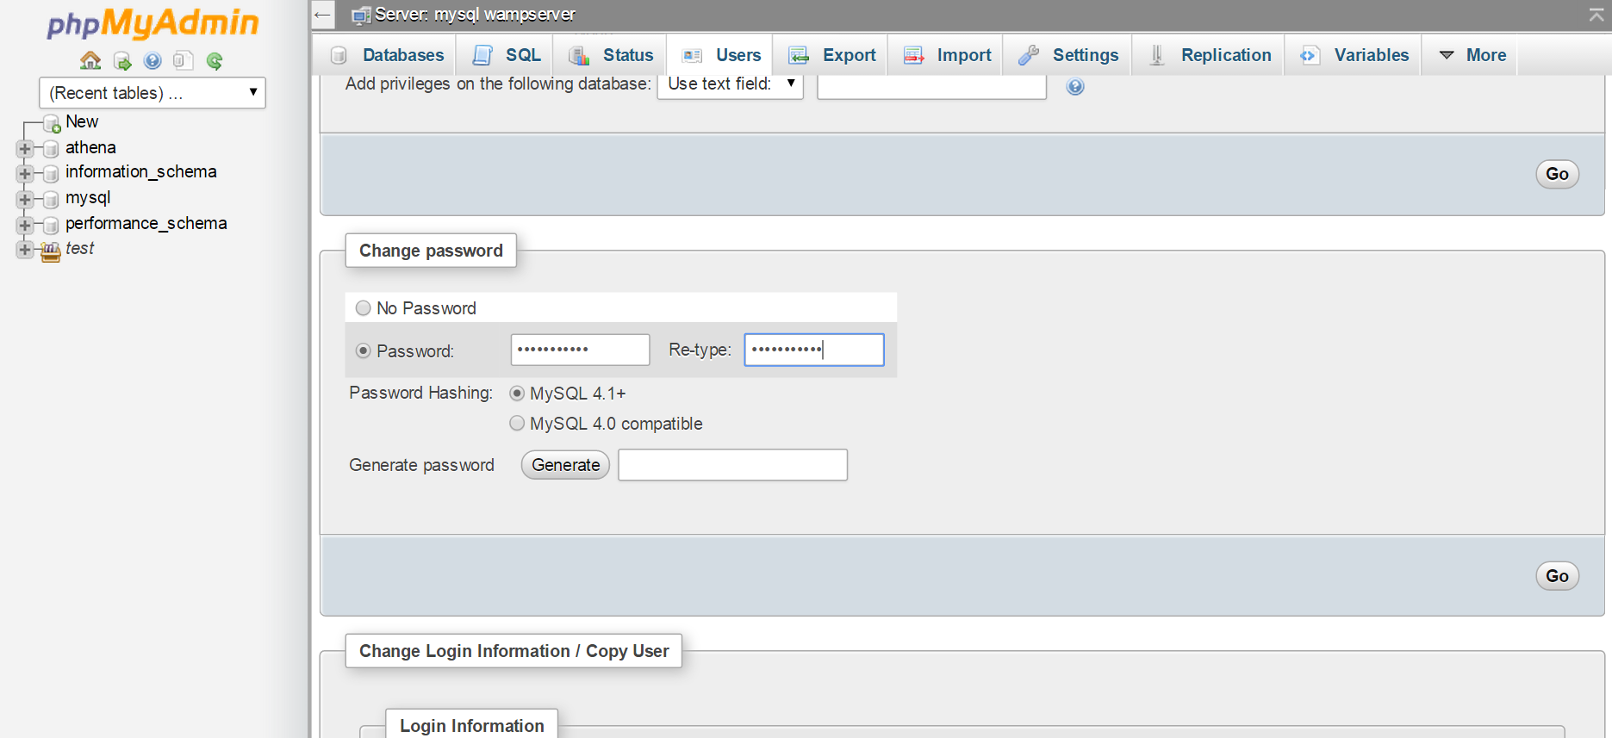Expand the information_schema tree node
The height and width of the screenshot is (738, 1612).
[x=25, y=174]
